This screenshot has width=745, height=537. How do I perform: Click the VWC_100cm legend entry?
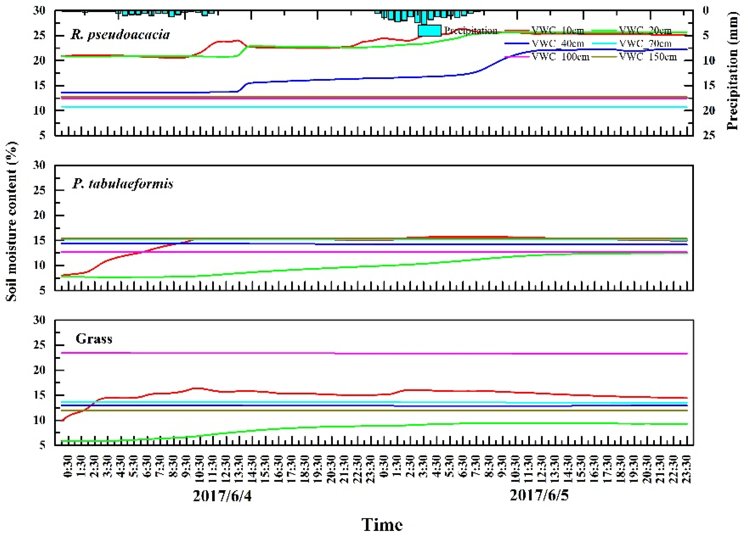(x=560, y=57)
